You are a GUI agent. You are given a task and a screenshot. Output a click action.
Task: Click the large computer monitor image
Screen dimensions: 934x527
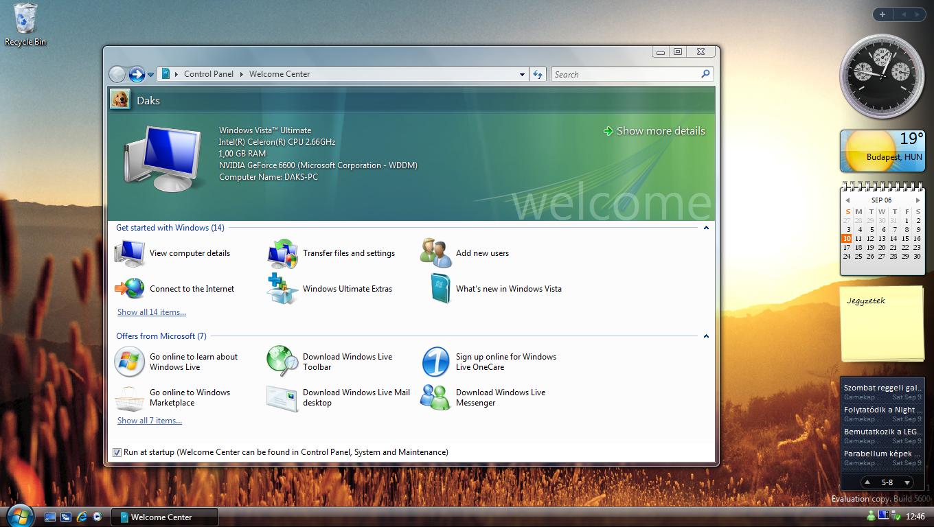pos(163,157)
